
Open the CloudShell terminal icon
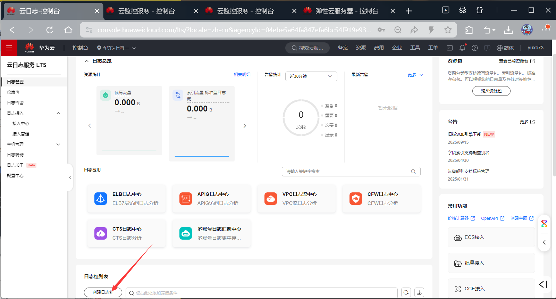pyautogui.click(x=450, y=48)
